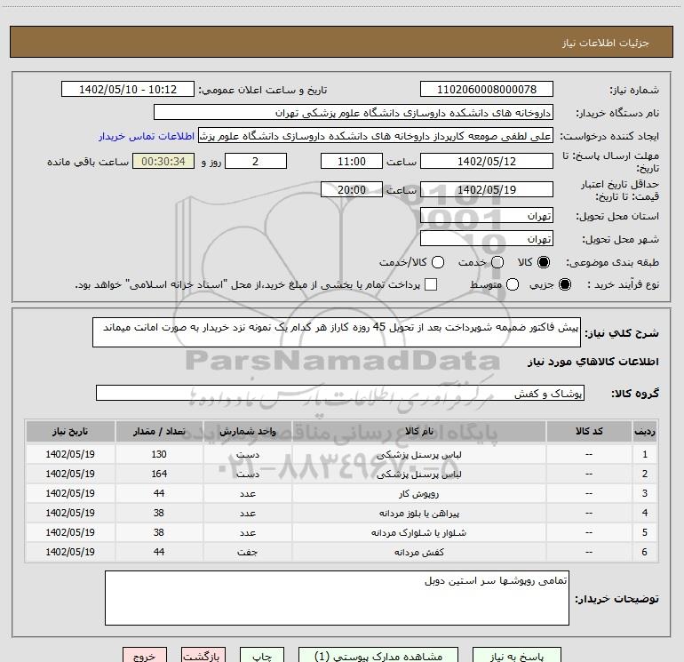684x662 pixels.
Task: Click the تاریخ نیاز column header
Action: click(70, 431)
